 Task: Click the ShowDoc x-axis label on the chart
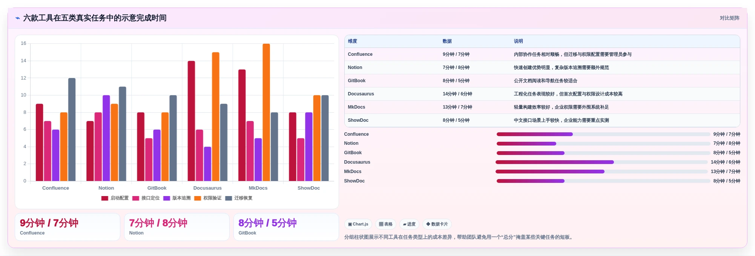pyautogui.click(x=308, y=188)
